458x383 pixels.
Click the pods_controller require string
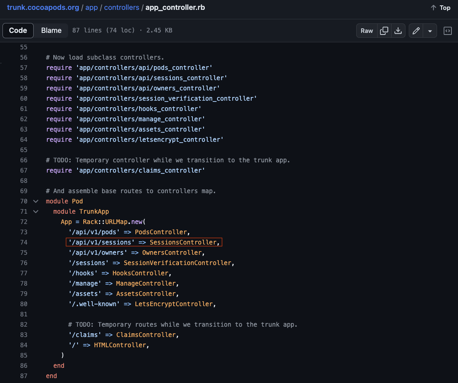144,67
